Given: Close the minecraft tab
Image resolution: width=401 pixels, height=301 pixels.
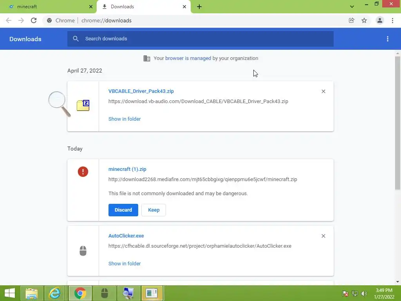Looking at the screenshot, I should [x=91, y=7].
